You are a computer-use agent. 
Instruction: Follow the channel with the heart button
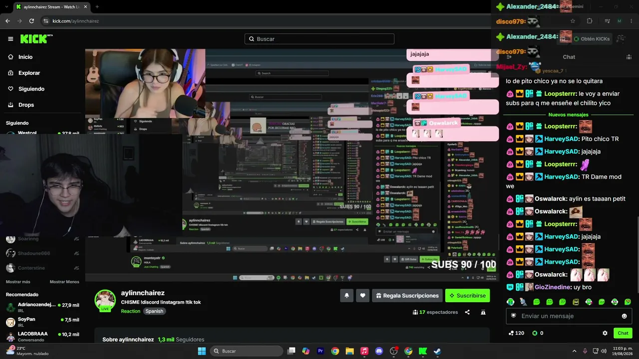[363, 296]
